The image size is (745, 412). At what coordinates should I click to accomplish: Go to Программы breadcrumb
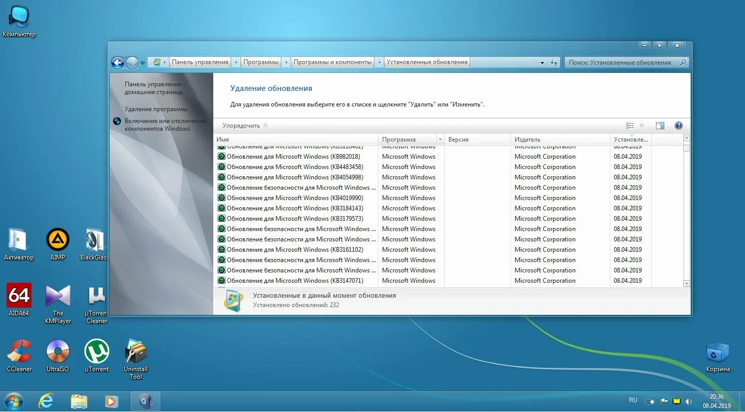pos(261,62)
